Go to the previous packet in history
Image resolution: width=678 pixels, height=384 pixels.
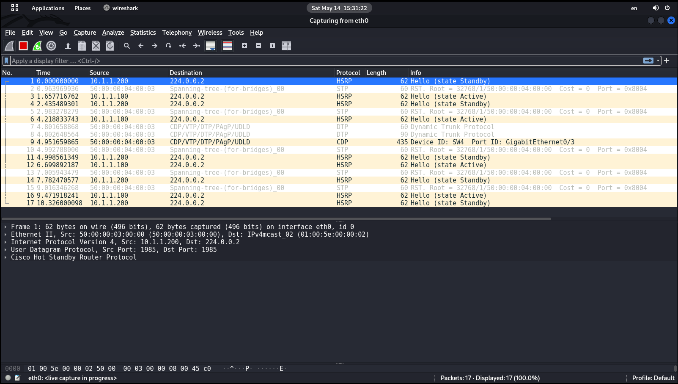tap(141, 46)
